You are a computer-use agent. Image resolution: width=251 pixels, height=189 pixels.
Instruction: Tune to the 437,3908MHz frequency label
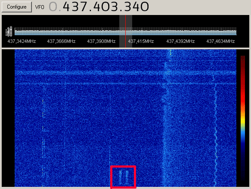101,41
